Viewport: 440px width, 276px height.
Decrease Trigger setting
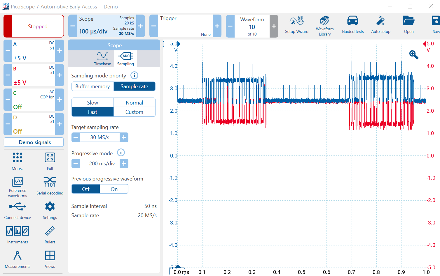154,26
